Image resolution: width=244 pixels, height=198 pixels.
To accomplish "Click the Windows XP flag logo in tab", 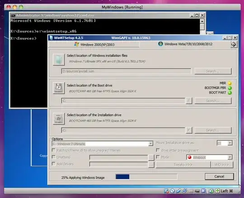I will (x=76, y=44).
